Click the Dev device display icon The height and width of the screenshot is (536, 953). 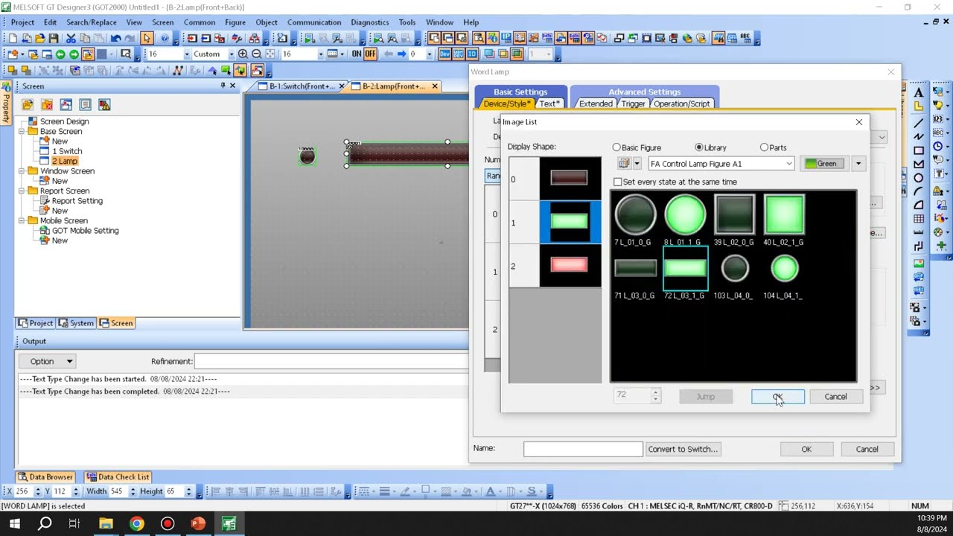click(444, 54)
